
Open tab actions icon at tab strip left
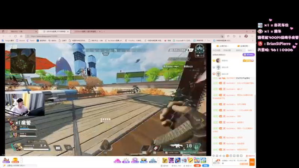(3, 31)
